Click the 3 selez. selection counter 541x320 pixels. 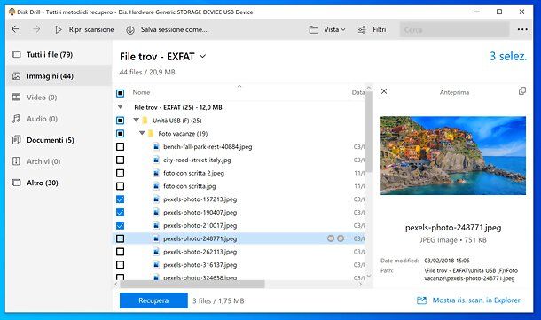(508, 56)
